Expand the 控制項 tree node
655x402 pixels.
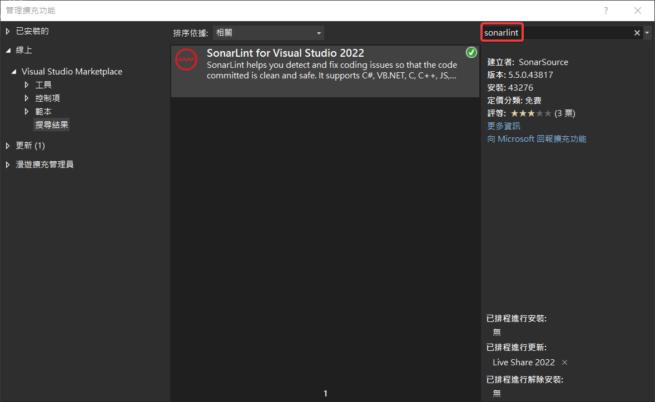coord(27,98)
